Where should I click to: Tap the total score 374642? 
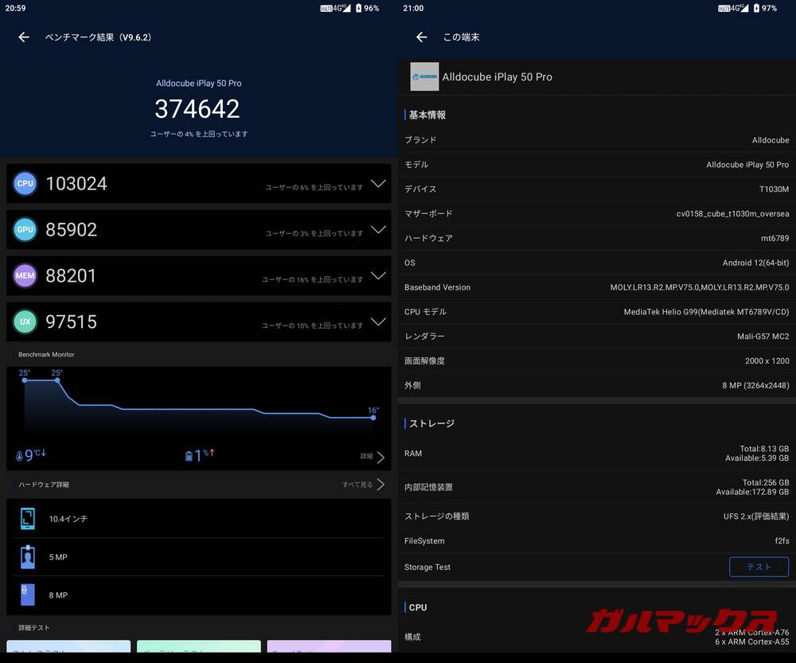(x=197, y=109)
